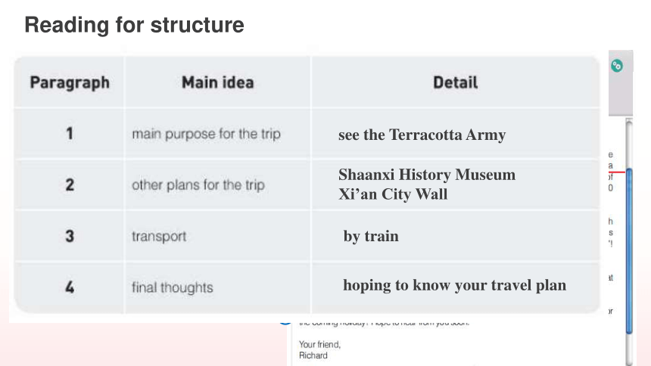Click the blue vertical scrollbar thumb
Viewport: 651px width, 366px height.
click(629, 251)
